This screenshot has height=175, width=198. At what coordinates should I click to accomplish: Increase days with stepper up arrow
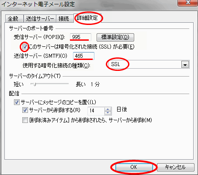(x=108, y=109)
